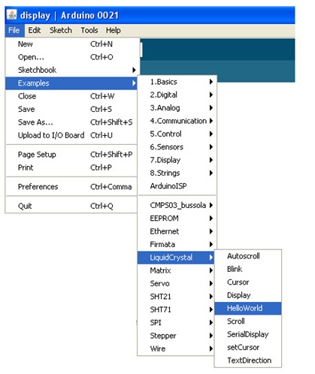Expand 4.Communication examples submenu
315x374 pixels.
pyautogui.click(x=177, y=121)
